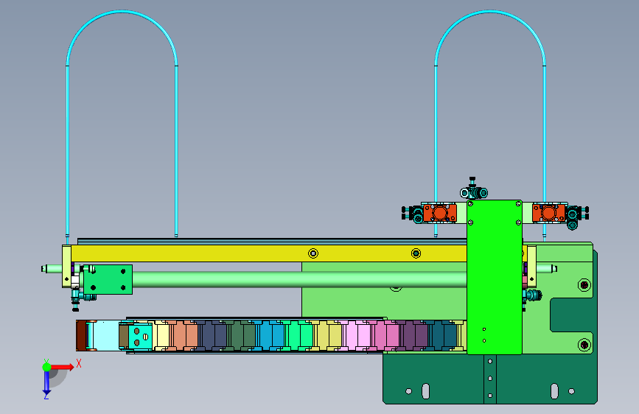Select the sky-blue cable chain link
Screen dimensions: 639x414
[x=270, y=335]
